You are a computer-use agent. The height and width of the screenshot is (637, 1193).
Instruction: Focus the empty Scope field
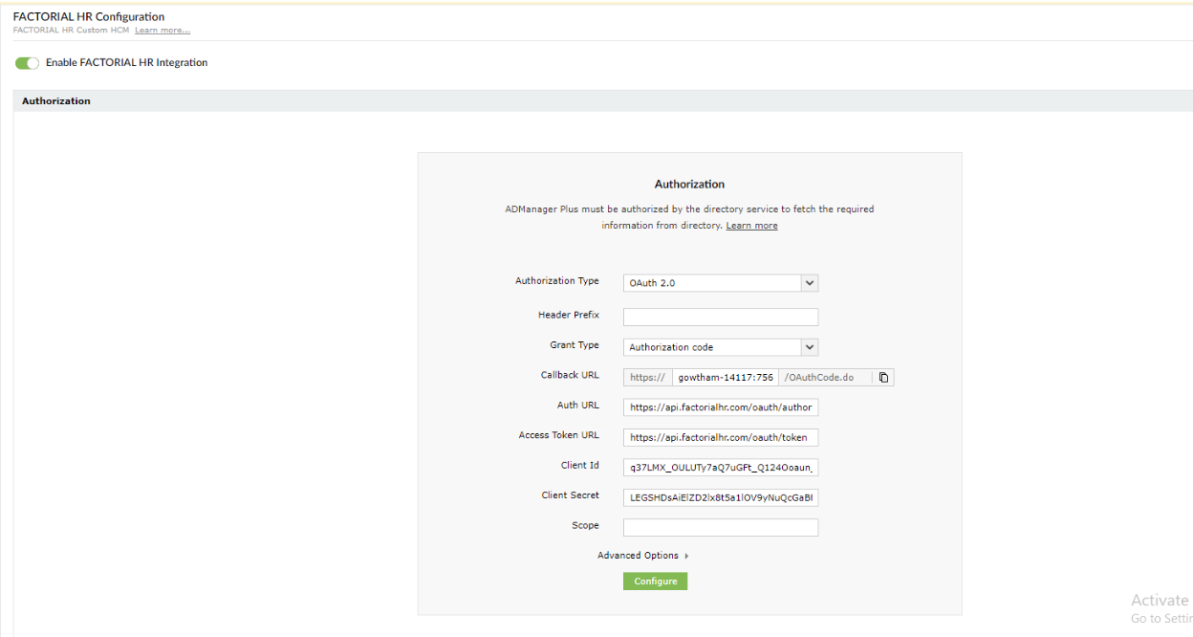[721, 528]
